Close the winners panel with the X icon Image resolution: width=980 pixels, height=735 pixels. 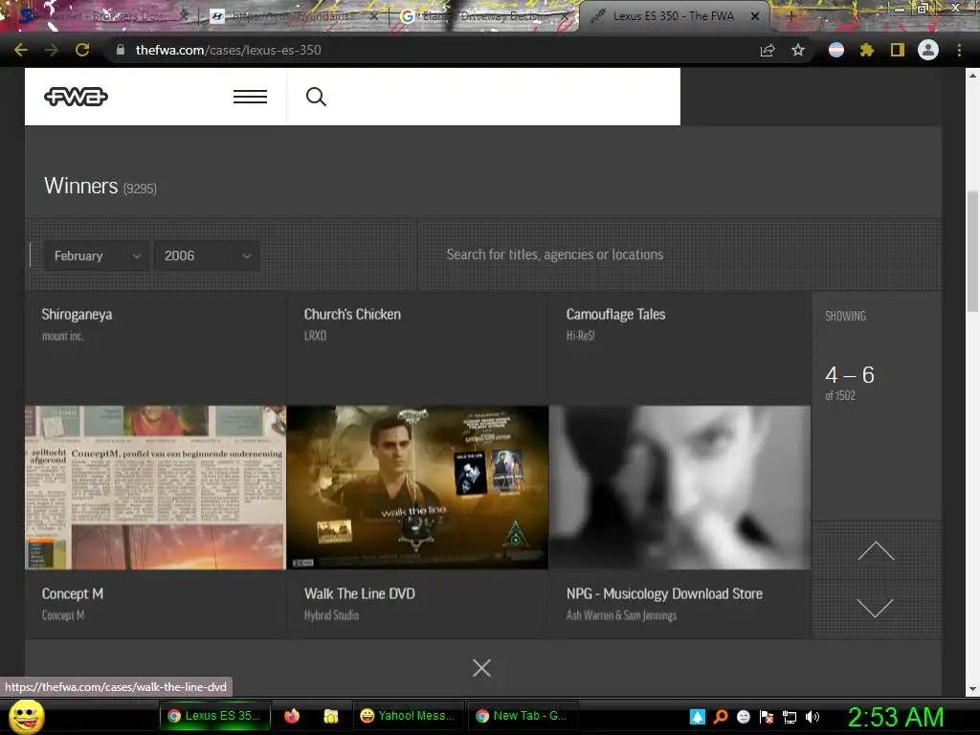point(482,668)
